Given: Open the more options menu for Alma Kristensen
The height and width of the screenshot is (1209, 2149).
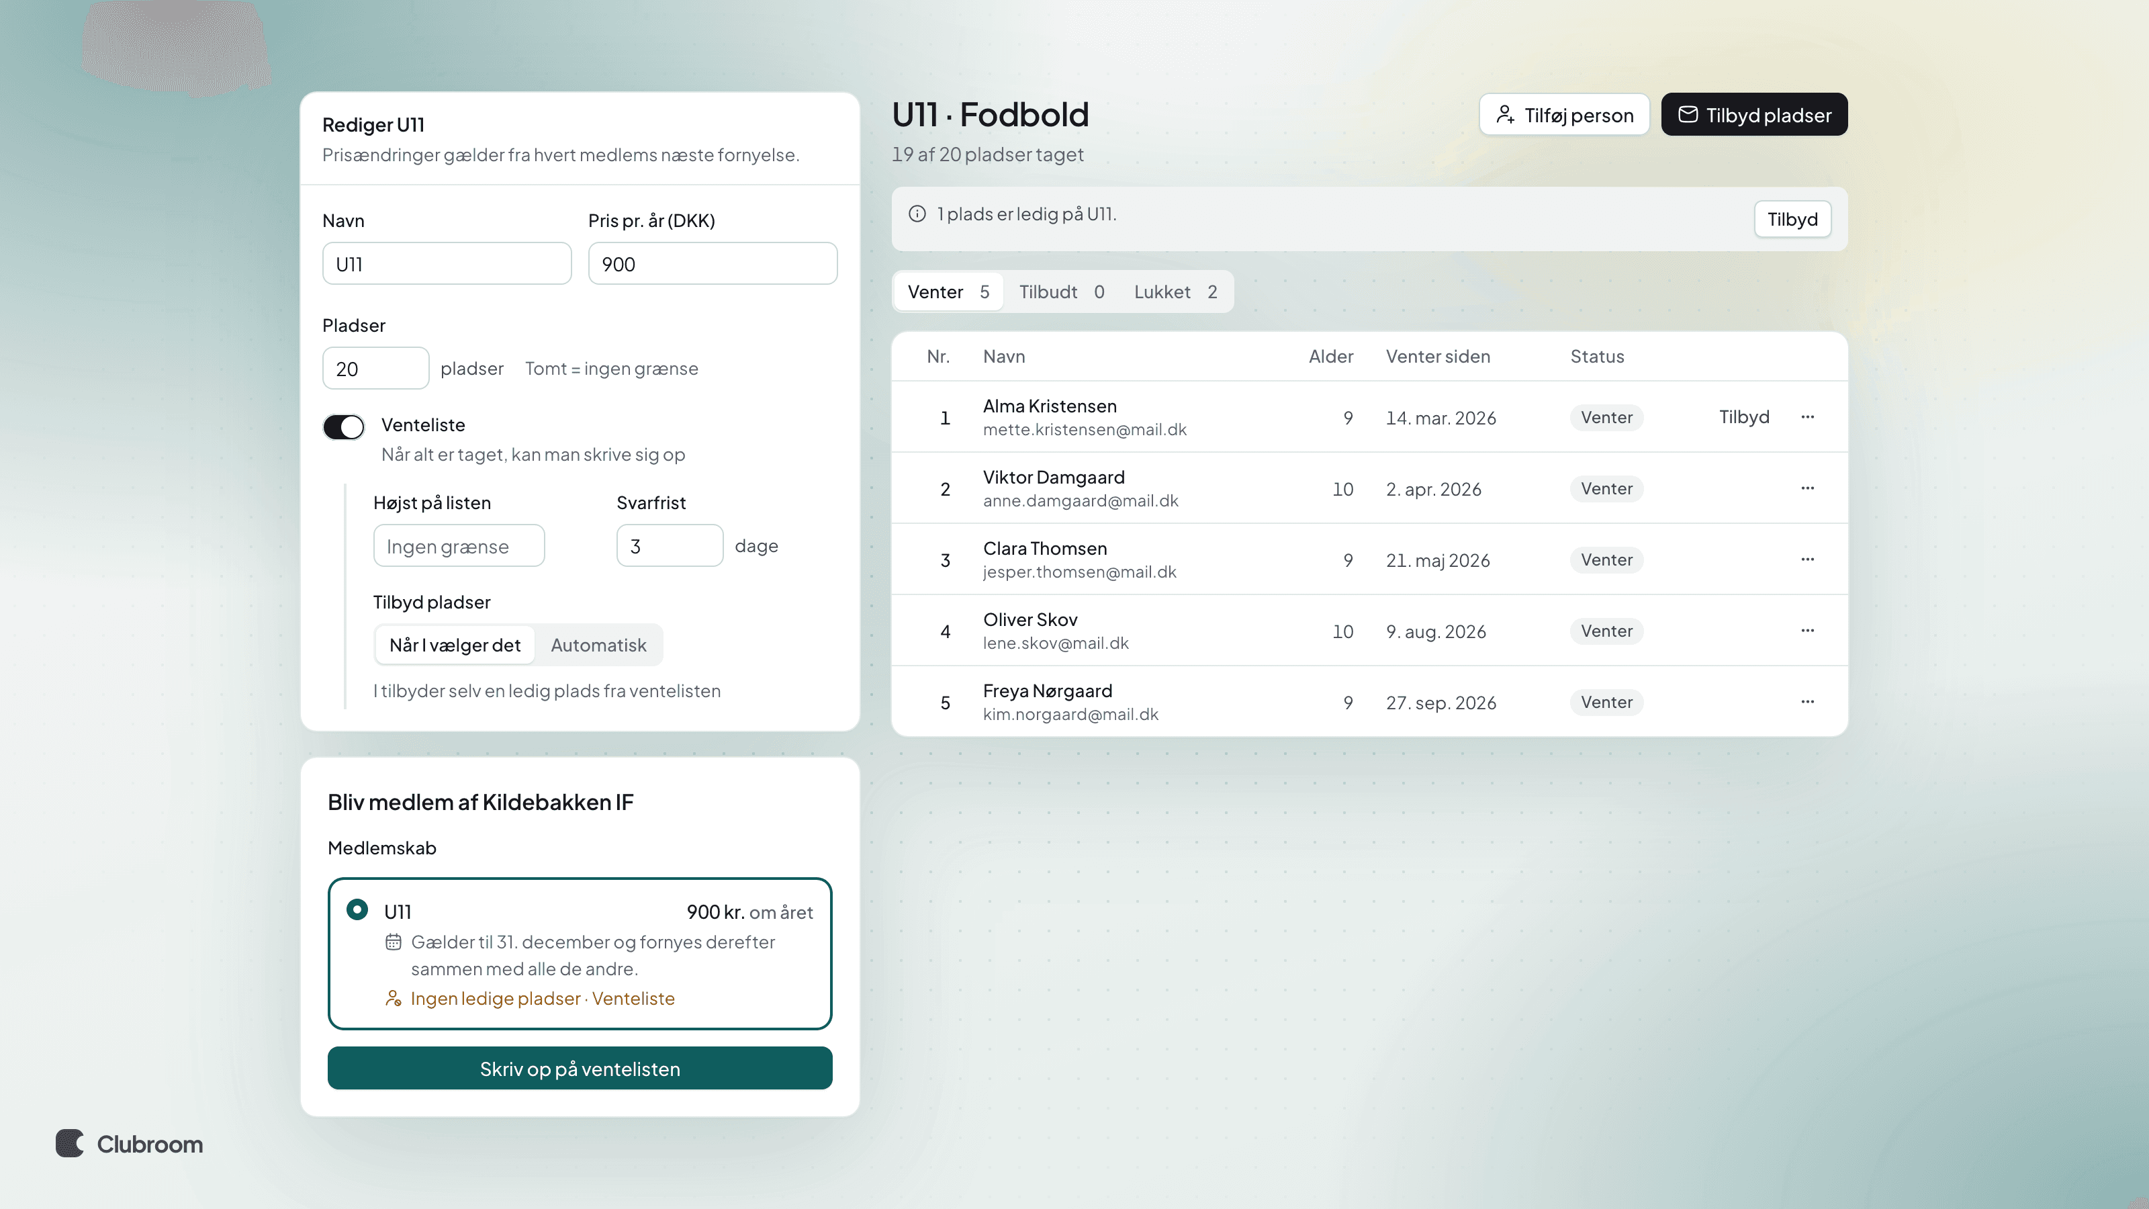Looking at the screenshot, I should (x=1807, y=416).
